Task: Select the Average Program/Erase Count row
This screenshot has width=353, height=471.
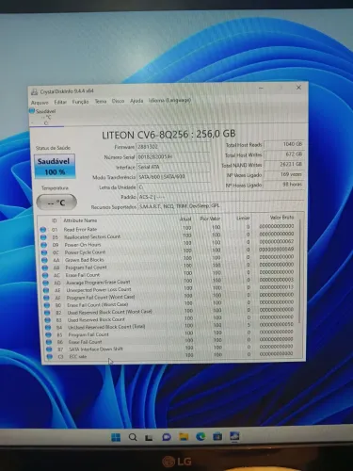Action: click(x=169, y=281)
